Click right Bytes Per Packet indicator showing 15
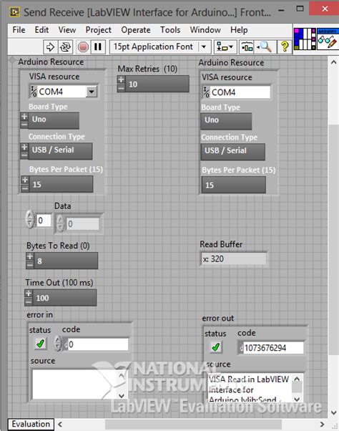Image resolution: width=339 pixels, height=431 pixels. 234,185
